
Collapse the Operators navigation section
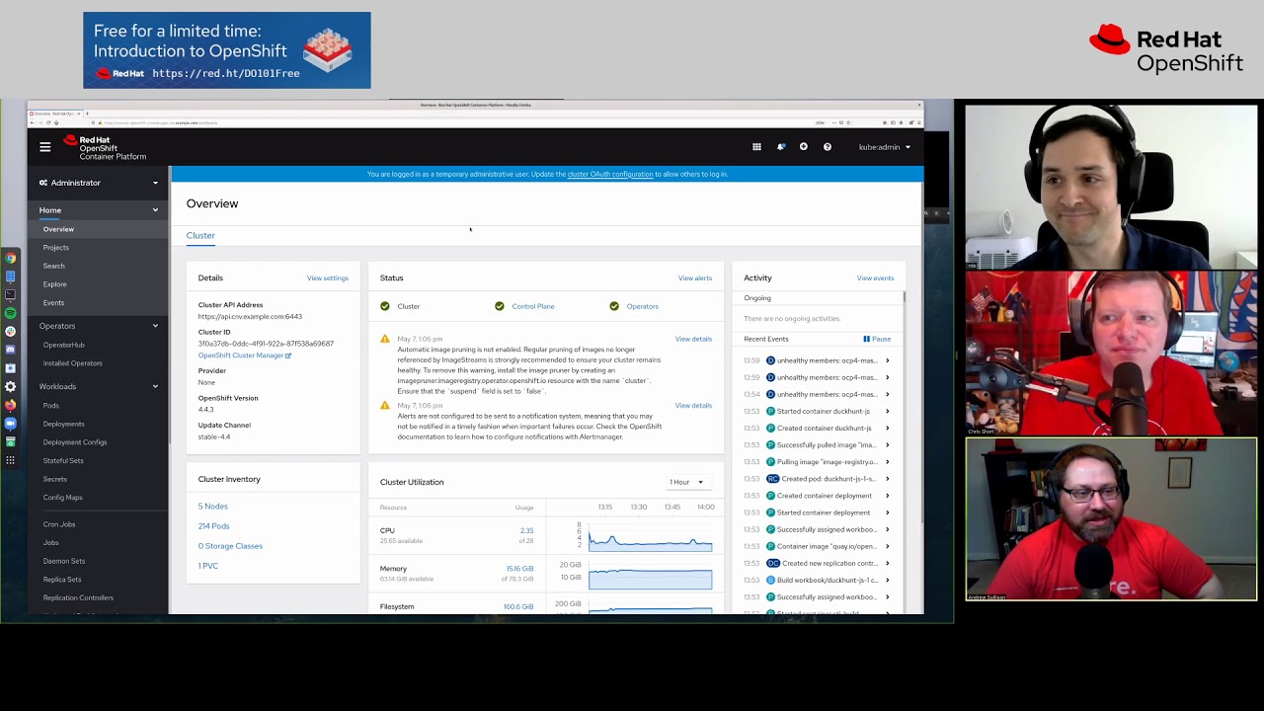[99, 326]
